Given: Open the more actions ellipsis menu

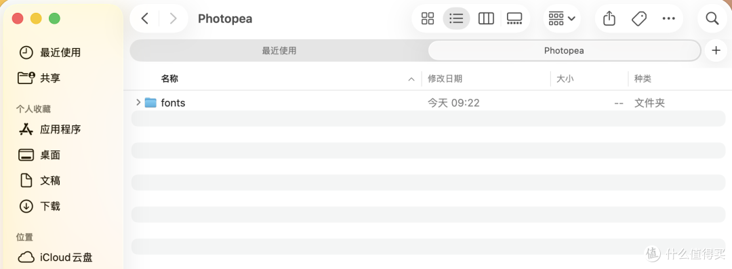Looking at the screenshot, I should 668,19.
